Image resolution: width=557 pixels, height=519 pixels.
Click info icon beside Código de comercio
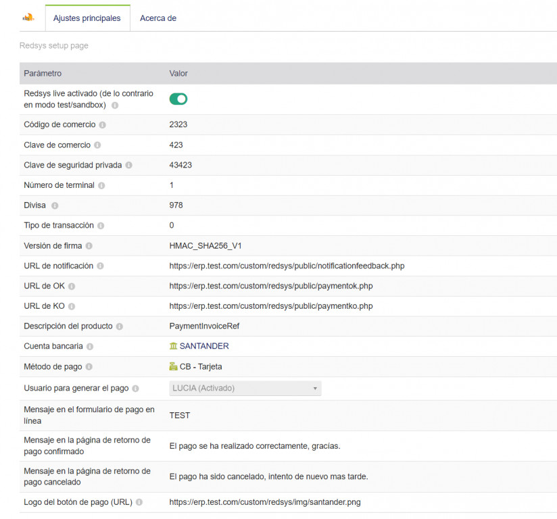(103, 125)
